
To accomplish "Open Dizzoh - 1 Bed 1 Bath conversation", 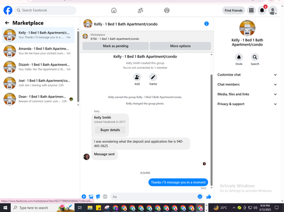I will [38, 67].
